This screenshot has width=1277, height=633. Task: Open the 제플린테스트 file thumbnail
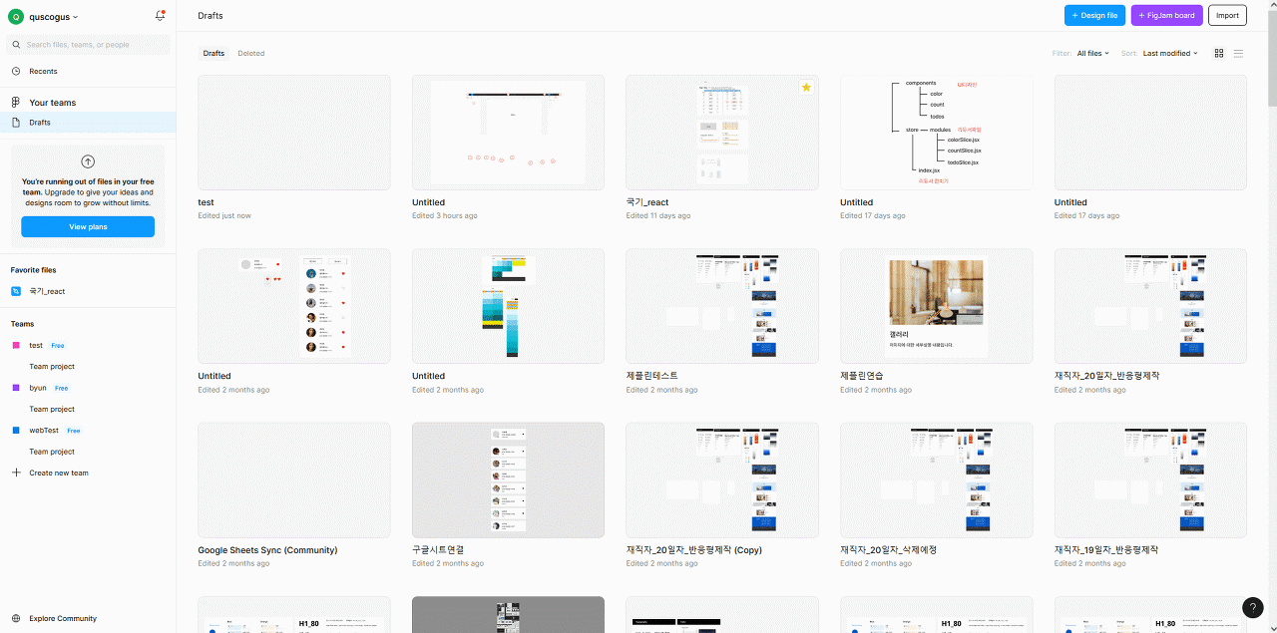coord(722,306)
